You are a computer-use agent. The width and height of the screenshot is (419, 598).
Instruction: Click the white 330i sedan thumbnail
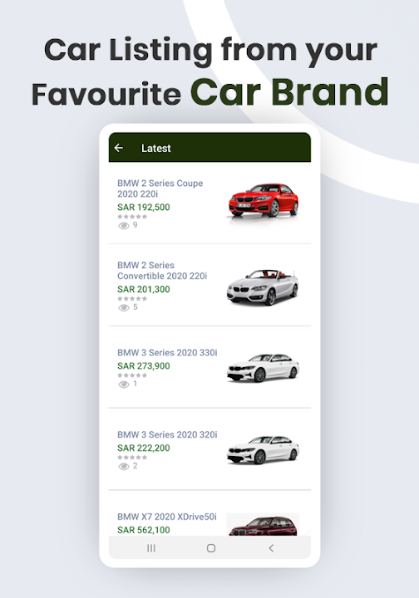pyautogui.click(x=263, y=368)
